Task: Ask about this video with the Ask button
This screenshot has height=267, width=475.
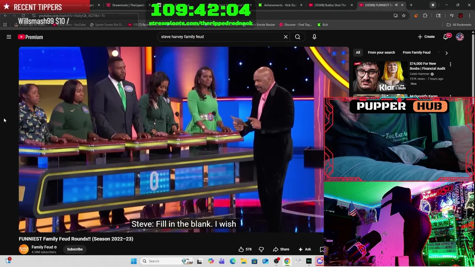Action: [304, 249]
